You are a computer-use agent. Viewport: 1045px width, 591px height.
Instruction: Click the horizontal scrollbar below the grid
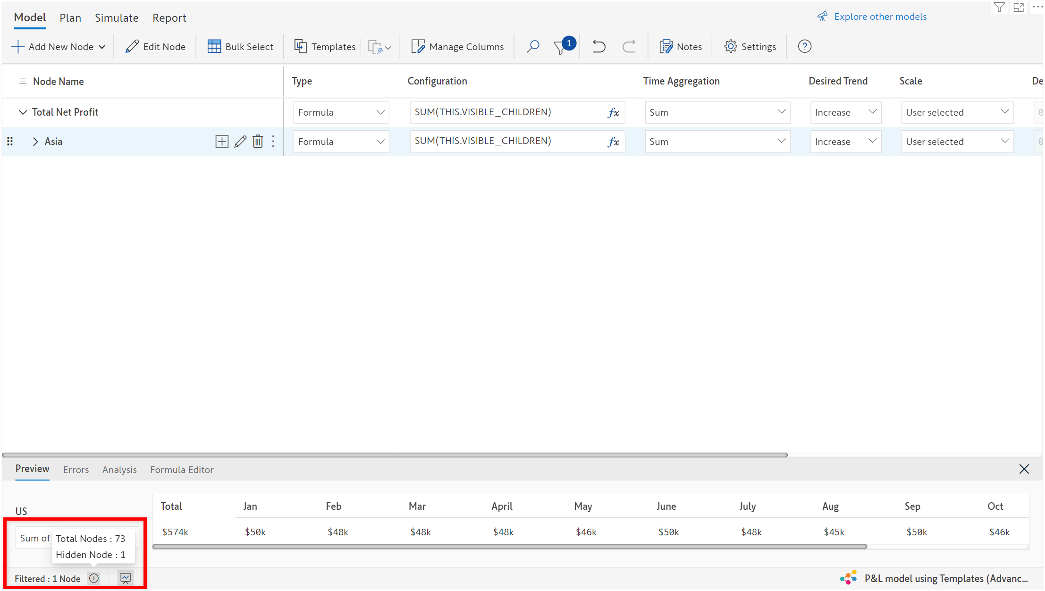(x=395, y=455)
